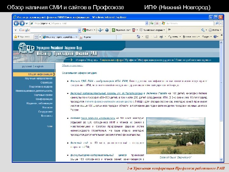Open Информация для сотрудников link
229x172 pixels.
(x=156, y=60)
